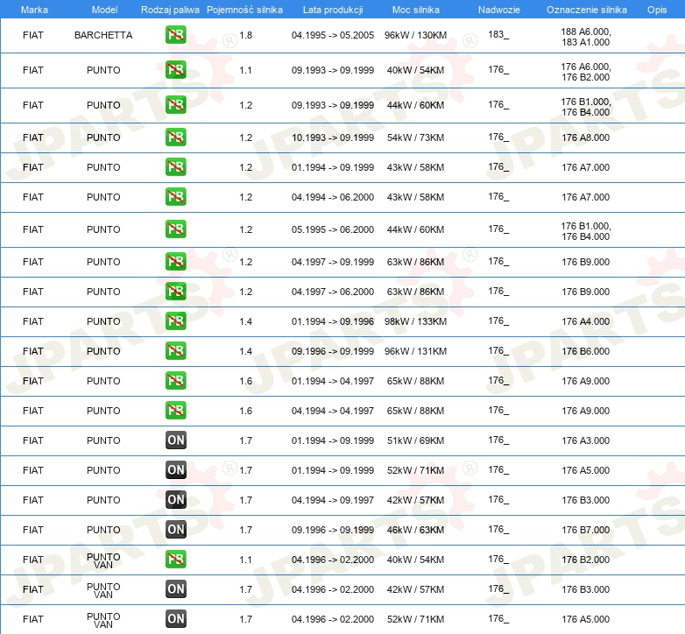
Task: Click the diesel ON icon in the 46kW / 63KM row
Action: [176, 529]
